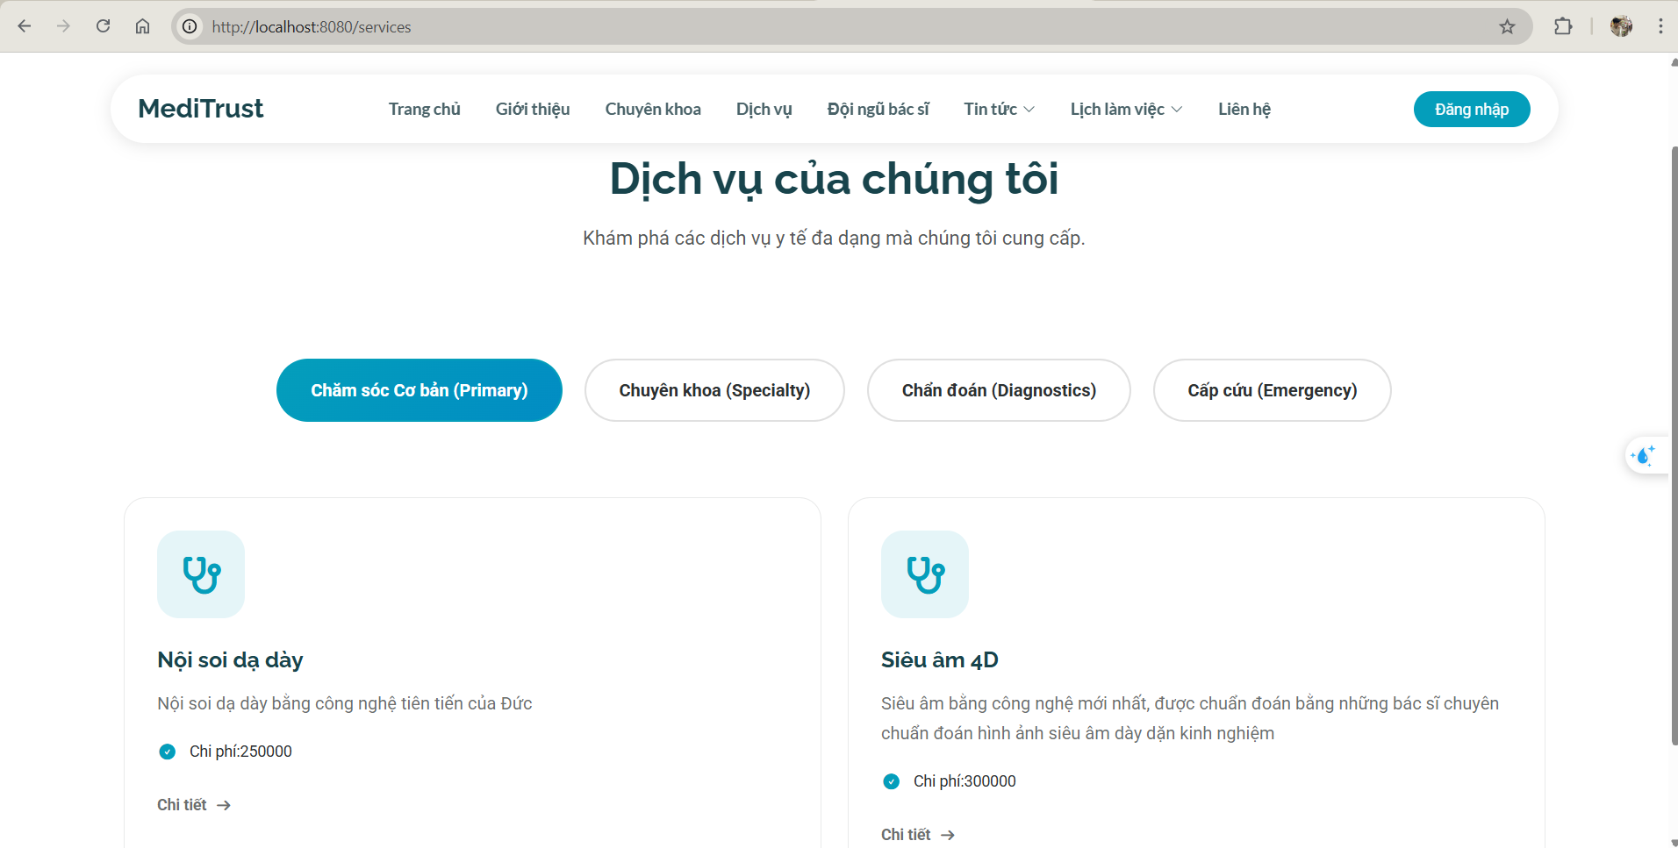Select the Chuyên khoa (Specialty) filter
This screenshot has width=1678, height=848.
tap(714, 390)
